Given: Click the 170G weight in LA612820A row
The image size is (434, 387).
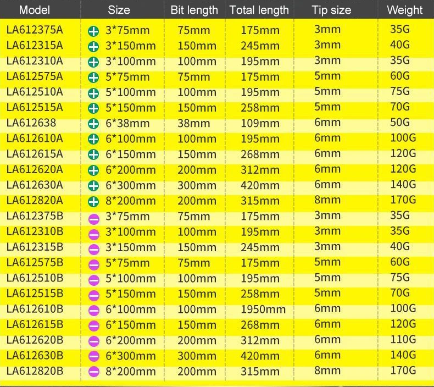Looking at the screenshot, I should [x=403, y=200].
